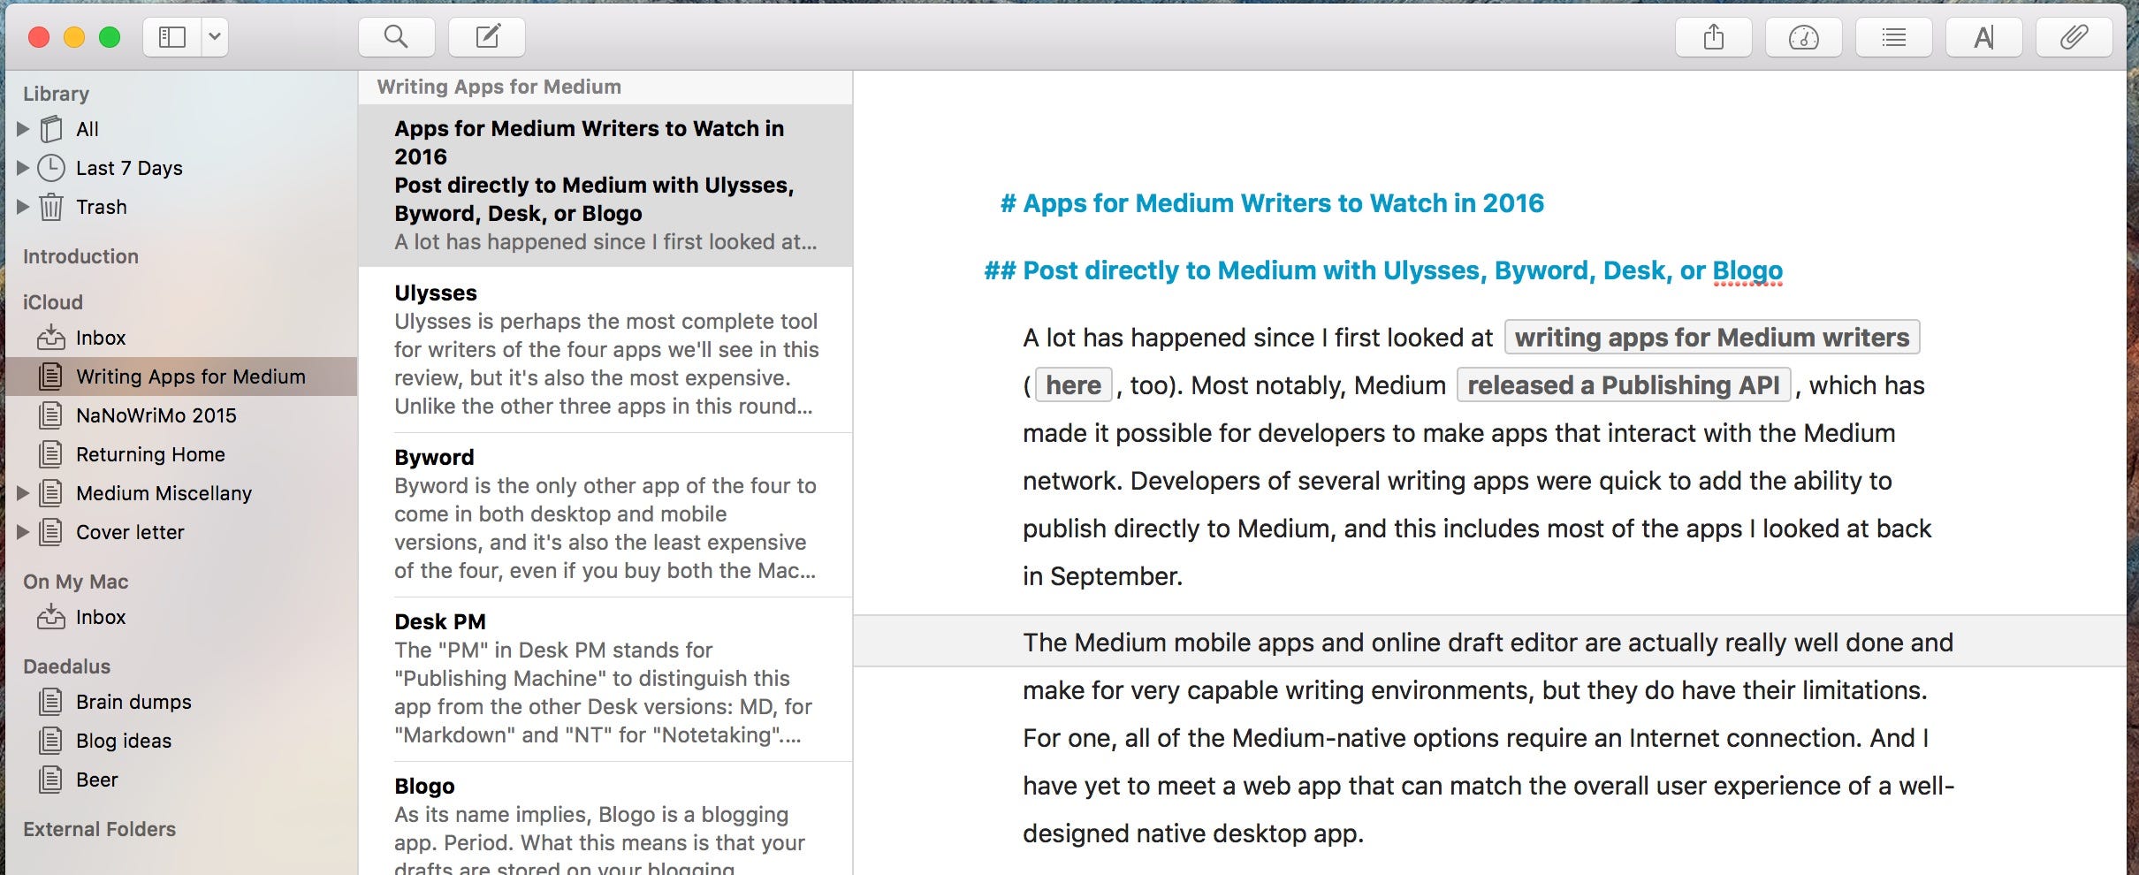
Task: Select Writing Apps for Medium group
Action: 191,377
